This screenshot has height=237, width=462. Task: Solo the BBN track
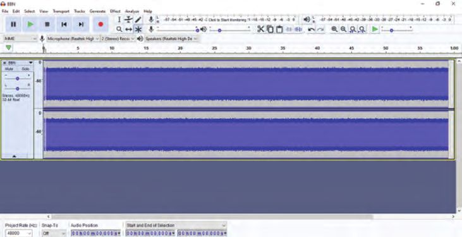[25, 69]
